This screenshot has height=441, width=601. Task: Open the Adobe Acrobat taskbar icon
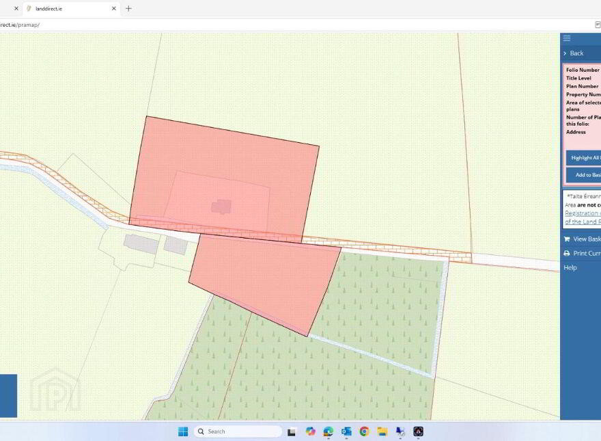tap(418, 431)
